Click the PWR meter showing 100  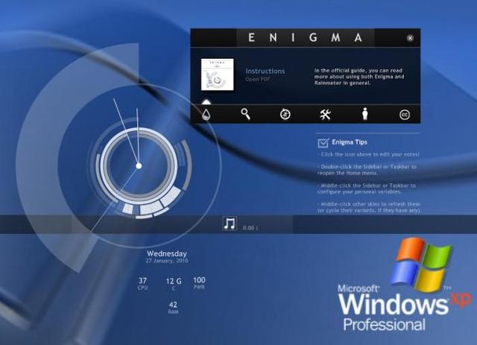tap(199, 283)
